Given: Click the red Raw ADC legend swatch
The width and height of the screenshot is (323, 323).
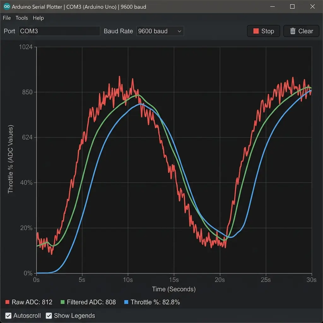Looking at the screenshot, I should tap(8, 302).
